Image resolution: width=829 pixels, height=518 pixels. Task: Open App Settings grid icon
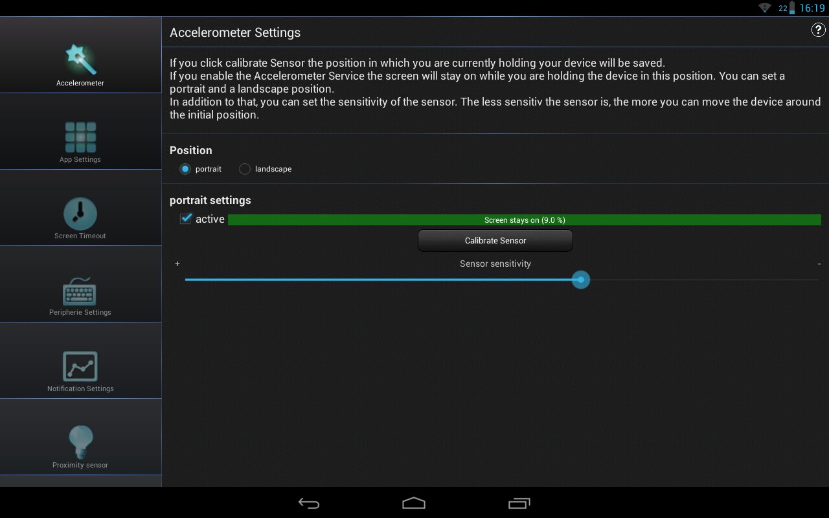point(80,137)
